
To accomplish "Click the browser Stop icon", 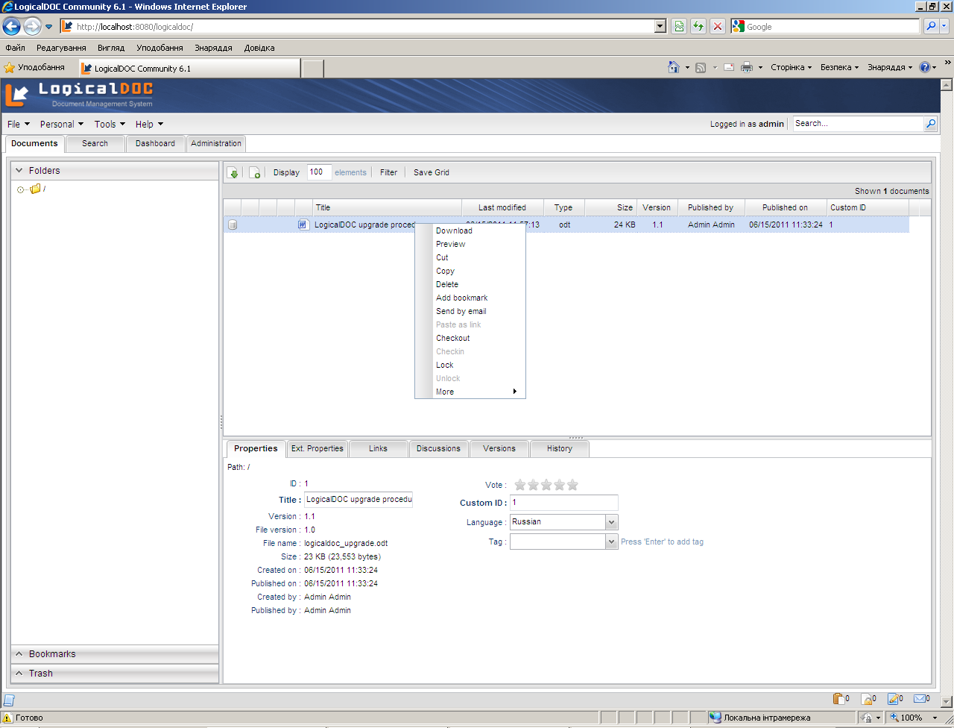I will coord(718,26).
